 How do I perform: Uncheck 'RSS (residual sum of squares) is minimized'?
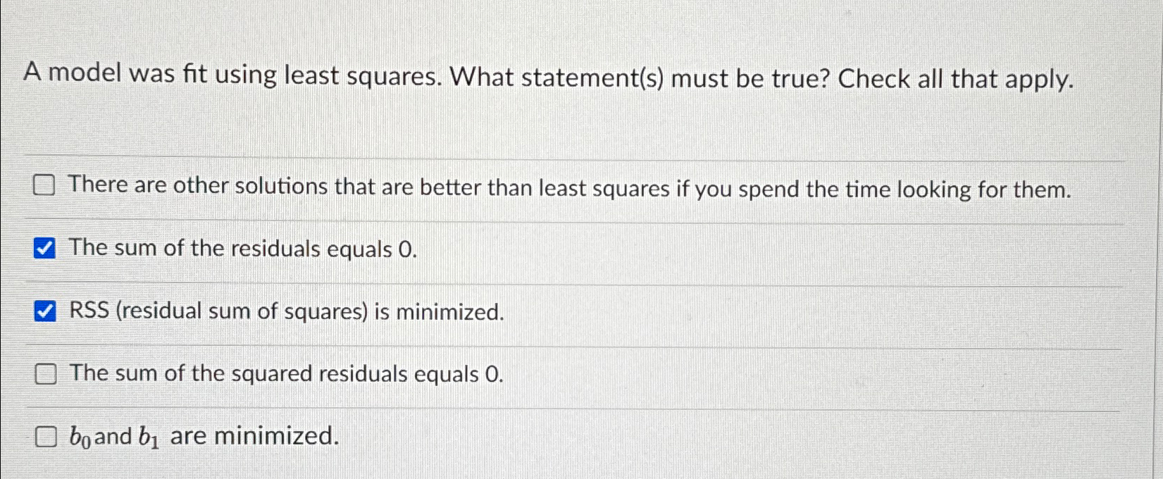point(46,309)
